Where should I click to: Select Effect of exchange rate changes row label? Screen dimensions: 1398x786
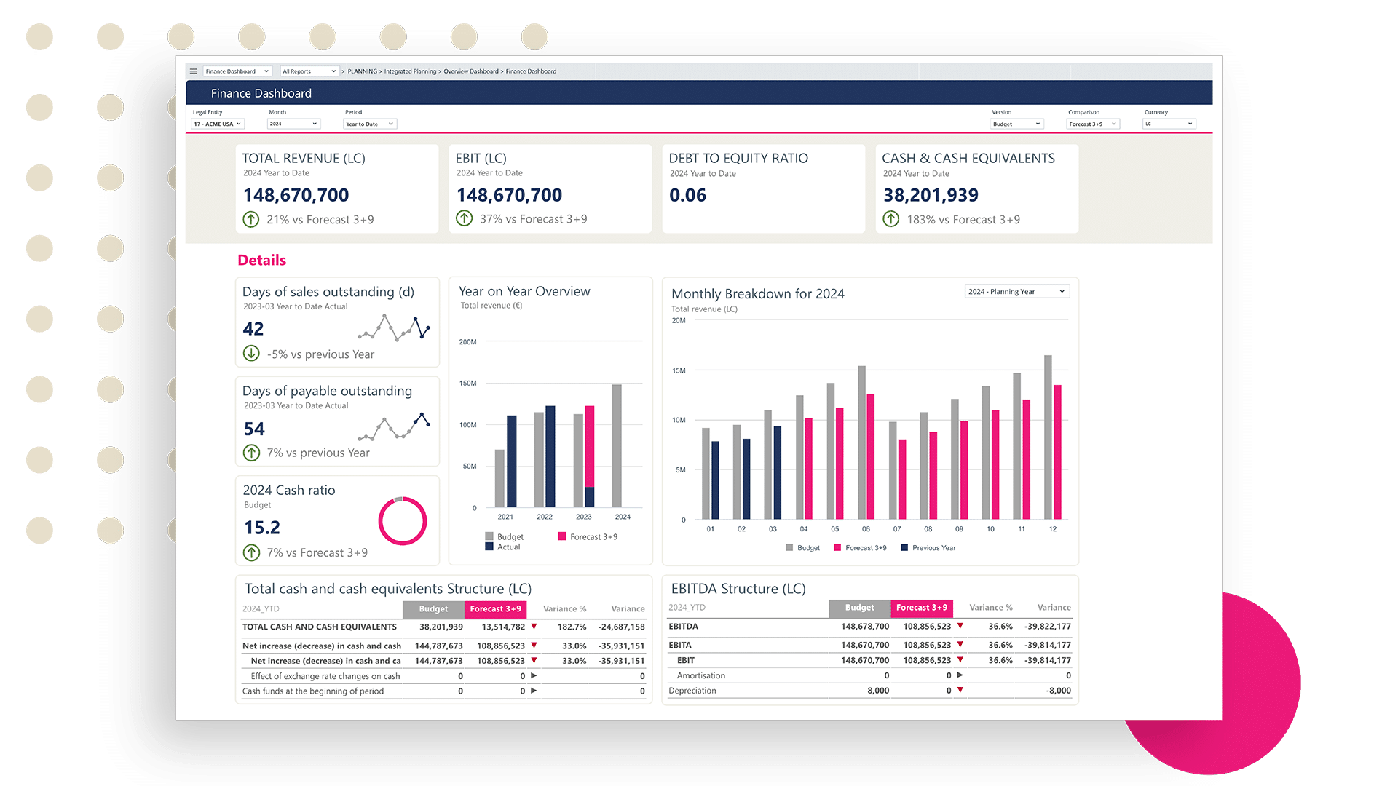tap(325, 676)
